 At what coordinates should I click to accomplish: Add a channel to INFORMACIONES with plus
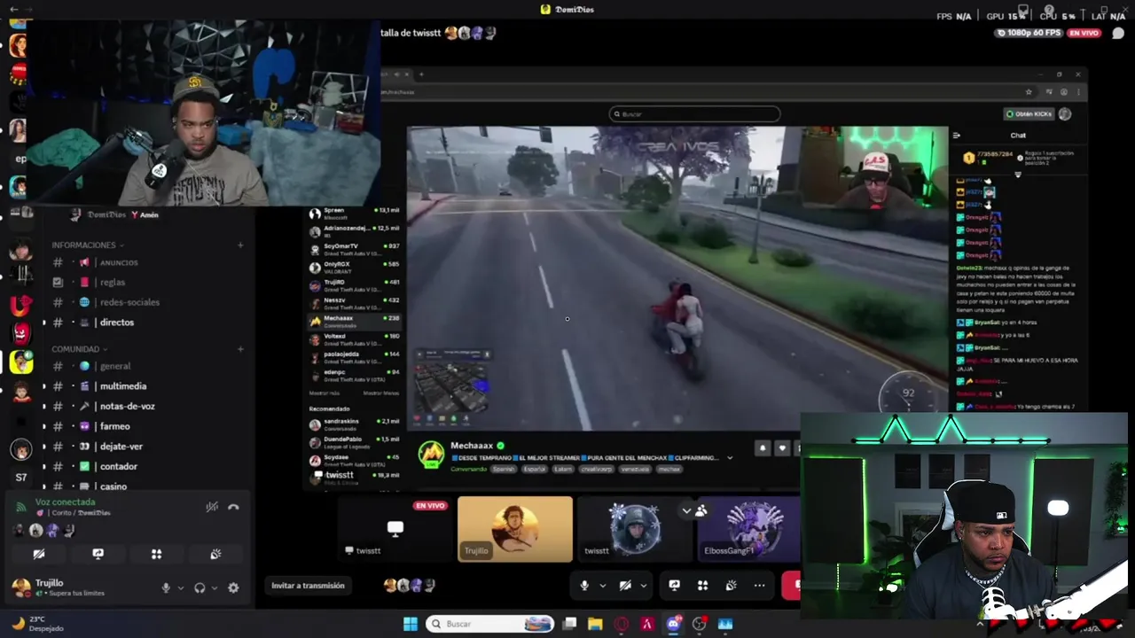point(240,245)
